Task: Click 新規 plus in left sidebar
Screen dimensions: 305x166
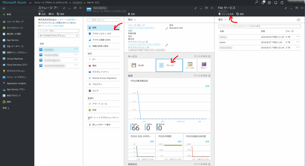Action: click(x=7, y=14)
